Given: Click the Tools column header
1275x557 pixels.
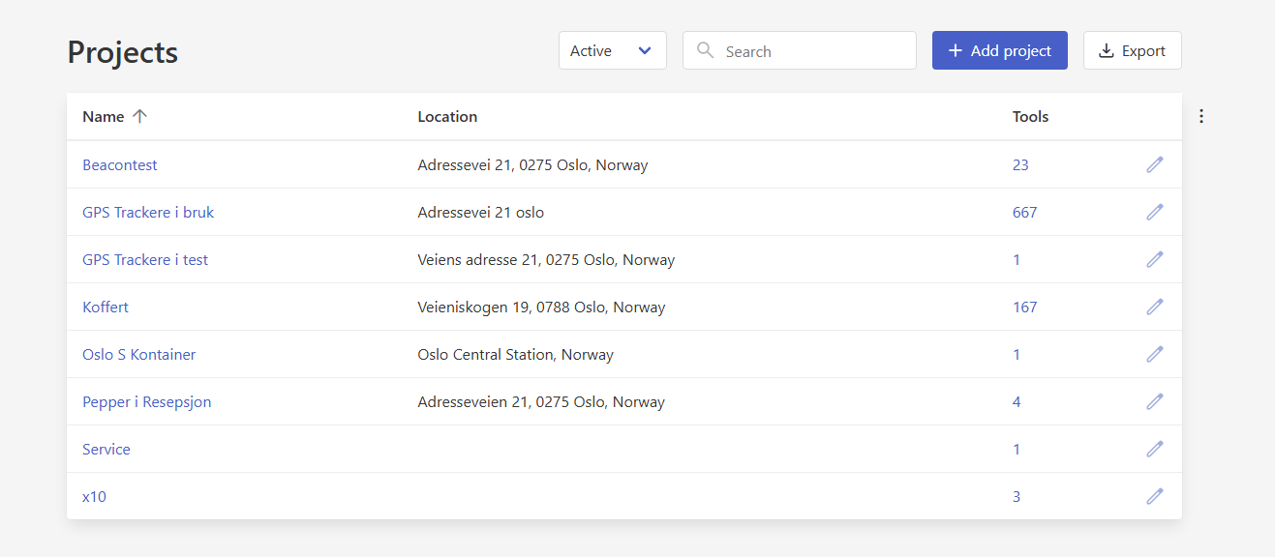Looking at the screenshot, I should point(1030,117).
